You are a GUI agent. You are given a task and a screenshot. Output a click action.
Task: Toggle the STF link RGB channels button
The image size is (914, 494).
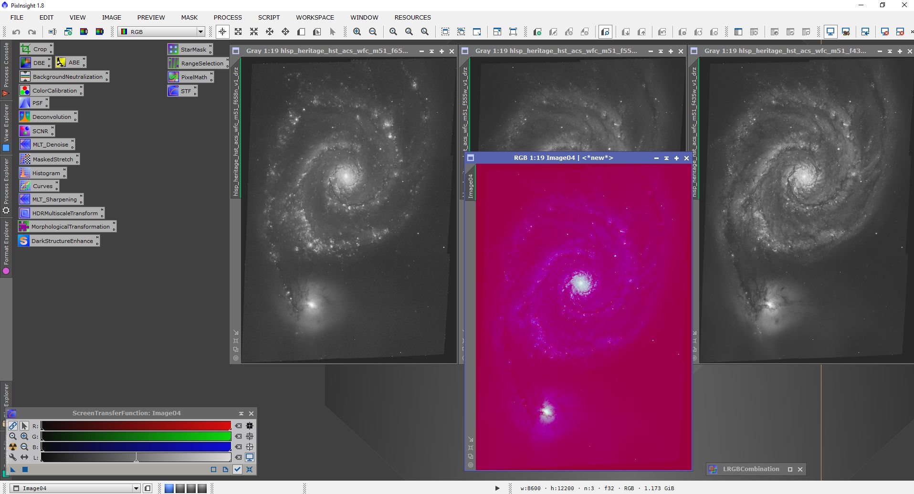[13, 426]
